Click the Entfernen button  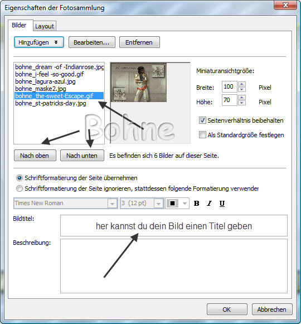click(139, 42)
